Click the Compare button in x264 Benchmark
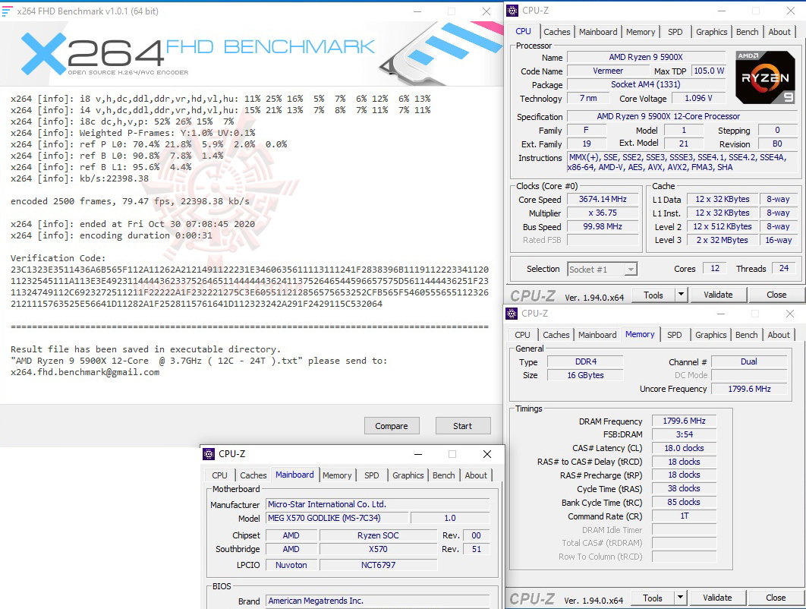806x609 pixels. coord(392,426)
